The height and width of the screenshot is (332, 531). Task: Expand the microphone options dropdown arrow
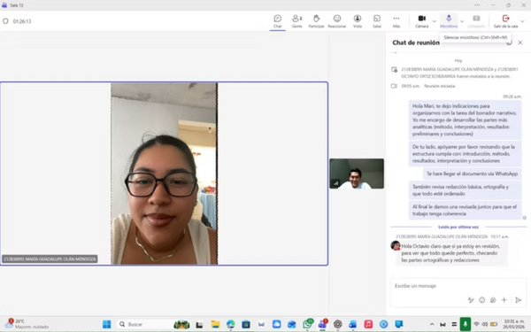coord(462,21)
